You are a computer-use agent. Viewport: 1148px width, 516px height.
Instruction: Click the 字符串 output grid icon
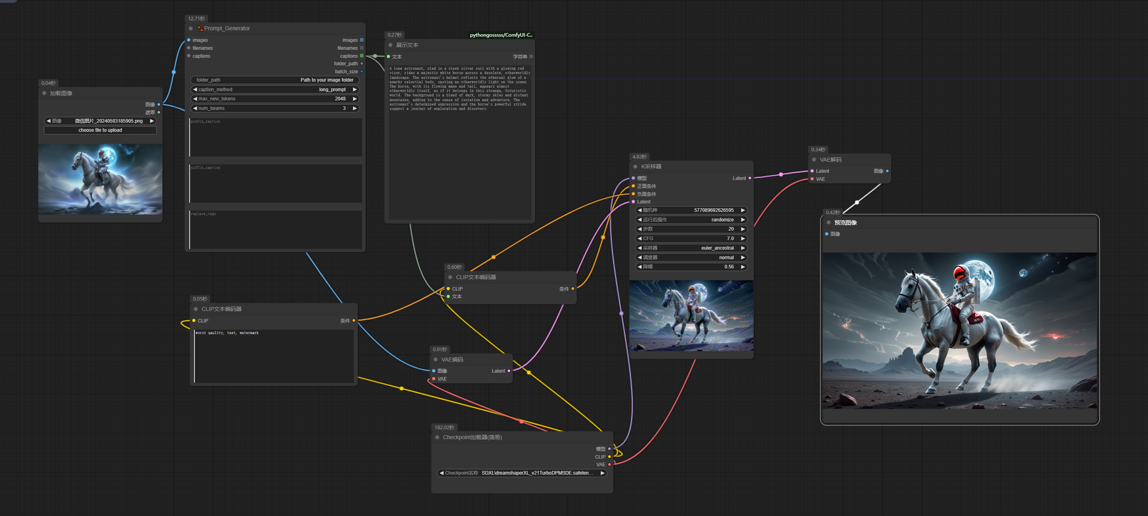pyautogui.click(x=531, y=57)
